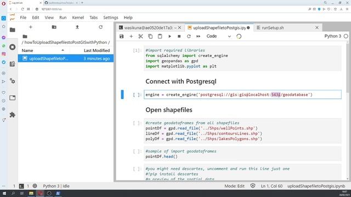
Task: Click the terminal count icon in status bar
Action: click(x=21, y=186)
